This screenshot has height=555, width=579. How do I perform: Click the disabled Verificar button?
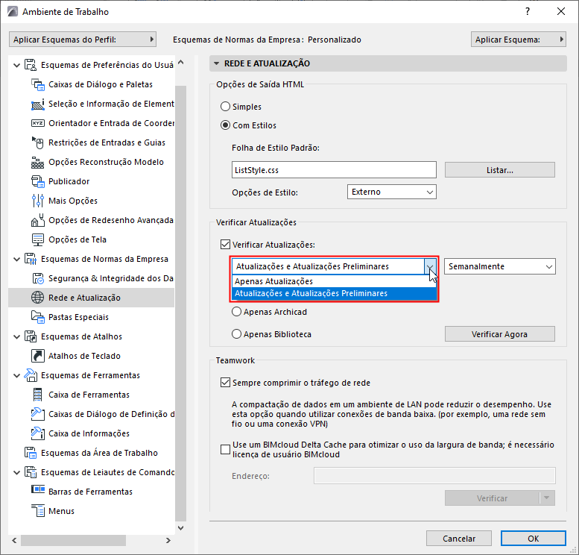[x=493, y=498]
